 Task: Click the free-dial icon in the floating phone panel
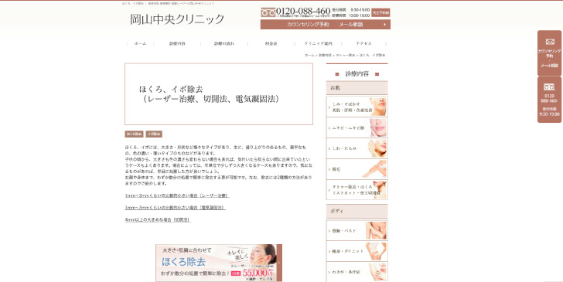click(549, 87)
